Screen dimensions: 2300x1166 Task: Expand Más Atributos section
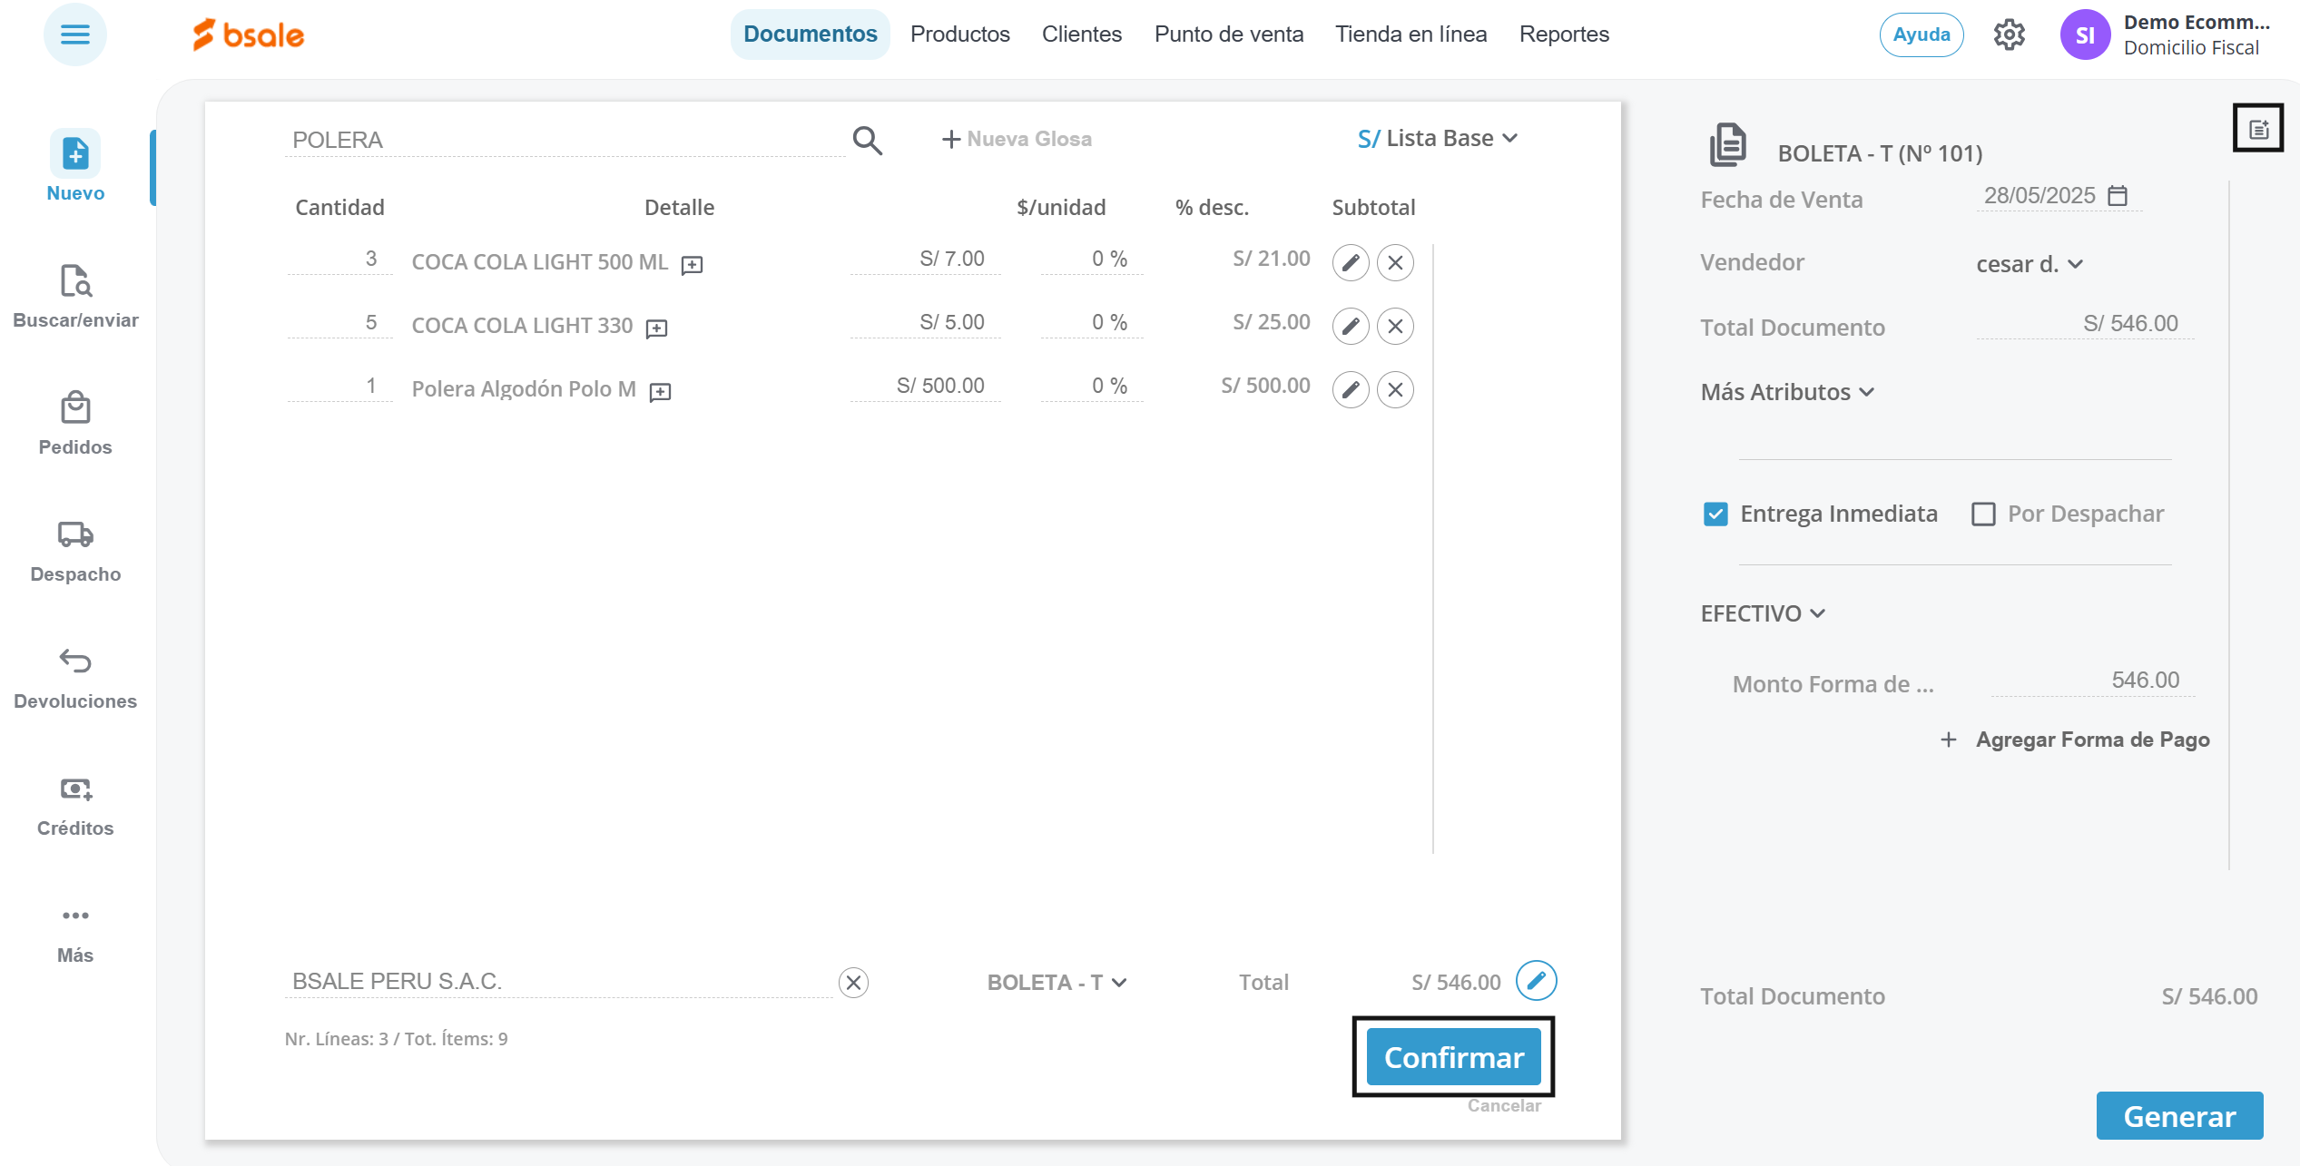tap(1786, 392)
